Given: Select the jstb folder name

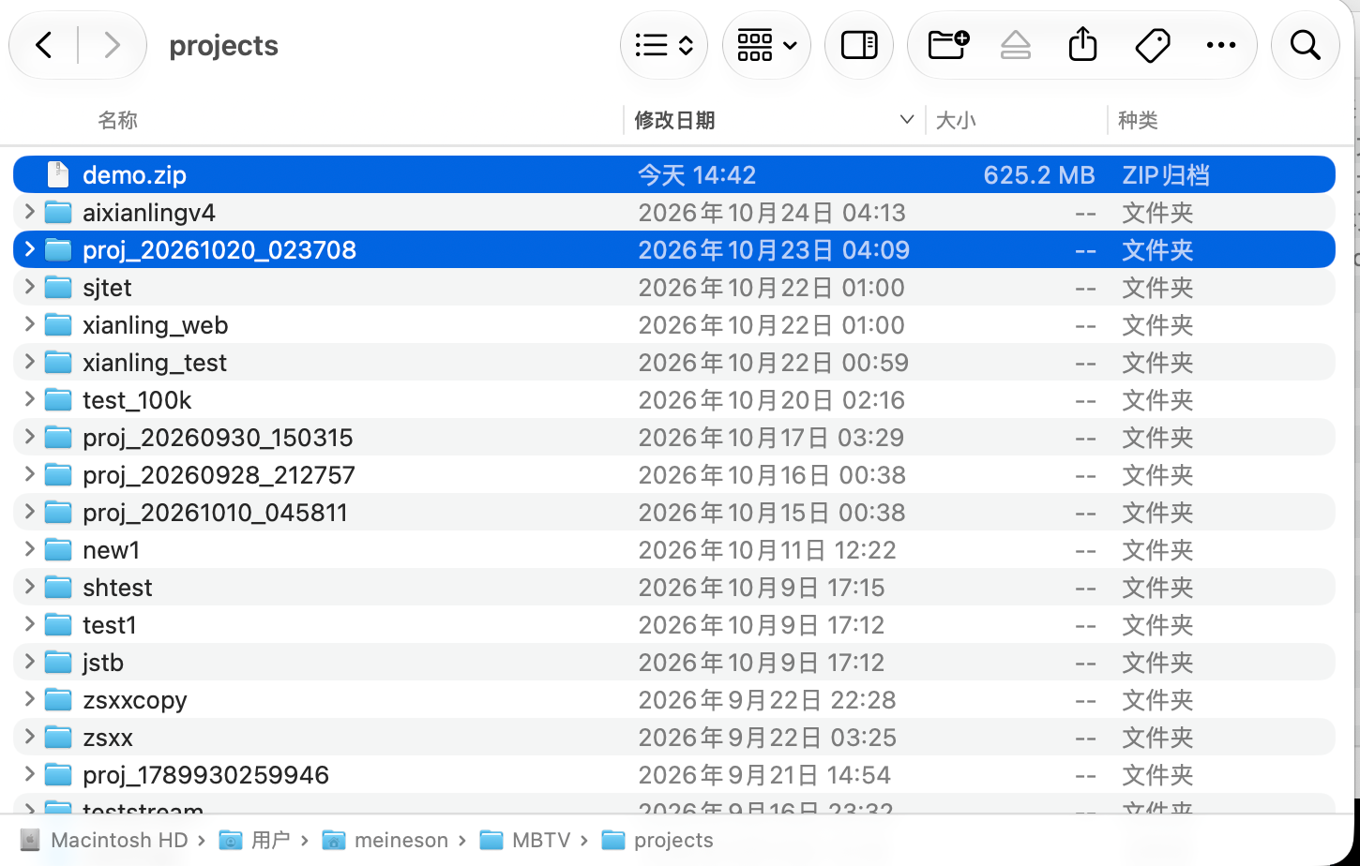Looking at the screenshot, I should (x=103, y=663).
